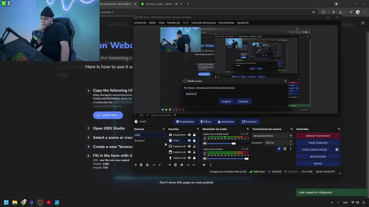This screenshot has height=207, width=369.
Task: Open scene filters icon in Escenas panel
Action: coord(147,165)
